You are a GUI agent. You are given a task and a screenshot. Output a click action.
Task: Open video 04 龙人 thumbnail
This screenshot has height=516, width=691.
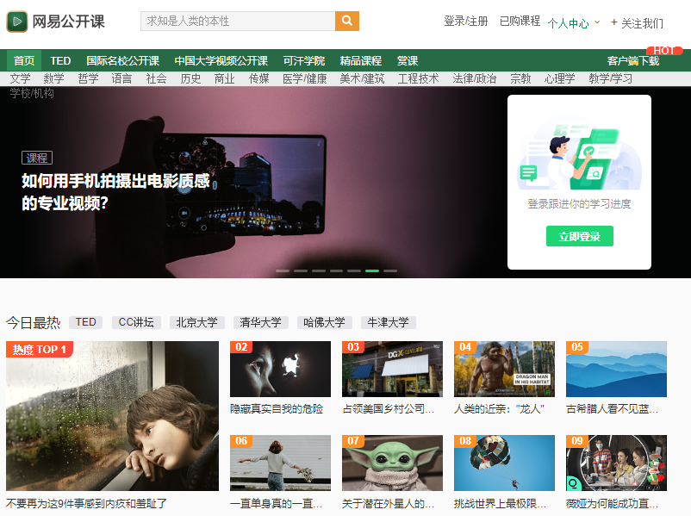pos(504,370)
